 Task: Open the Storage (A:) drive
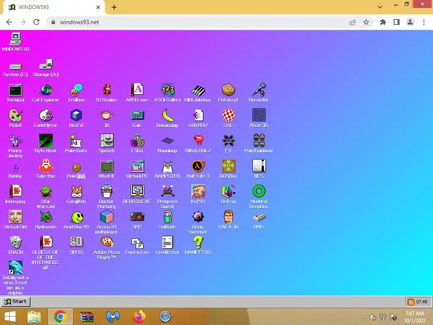(x=46, y=68)
